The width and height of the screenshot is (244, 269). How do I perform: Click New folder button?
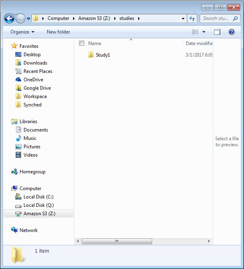[58, 32]
